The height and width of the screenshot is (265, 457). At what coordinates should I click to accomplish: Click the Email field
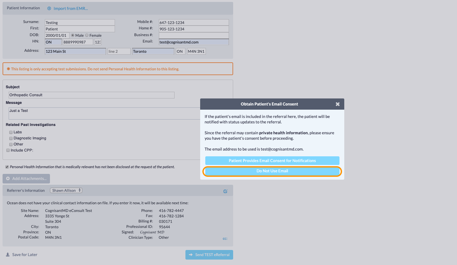pos(194,42)
